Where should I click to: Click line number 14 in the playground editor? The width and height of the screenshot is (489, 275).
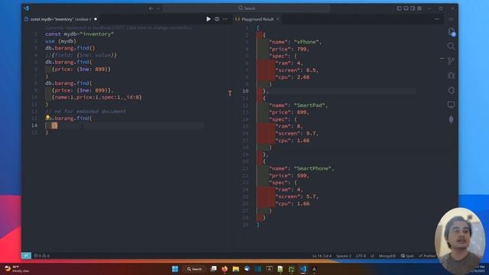coord(34,125)
